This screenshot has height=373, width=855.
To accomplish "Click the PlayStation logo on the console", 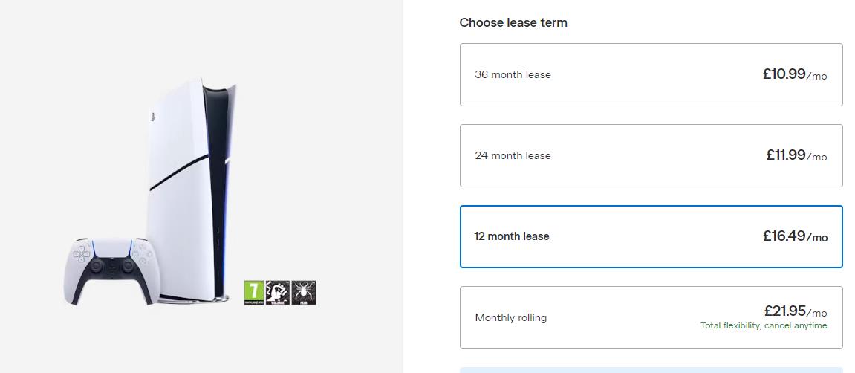I will [x=152, y=116].
